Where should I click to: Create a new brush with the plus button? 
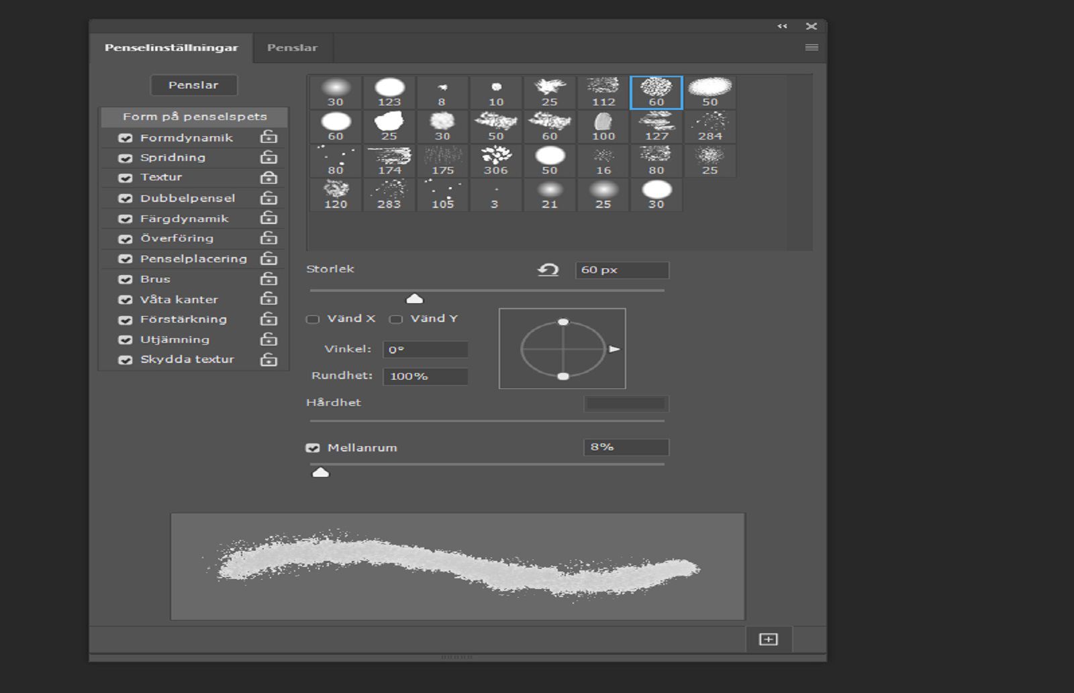(767, 640)
